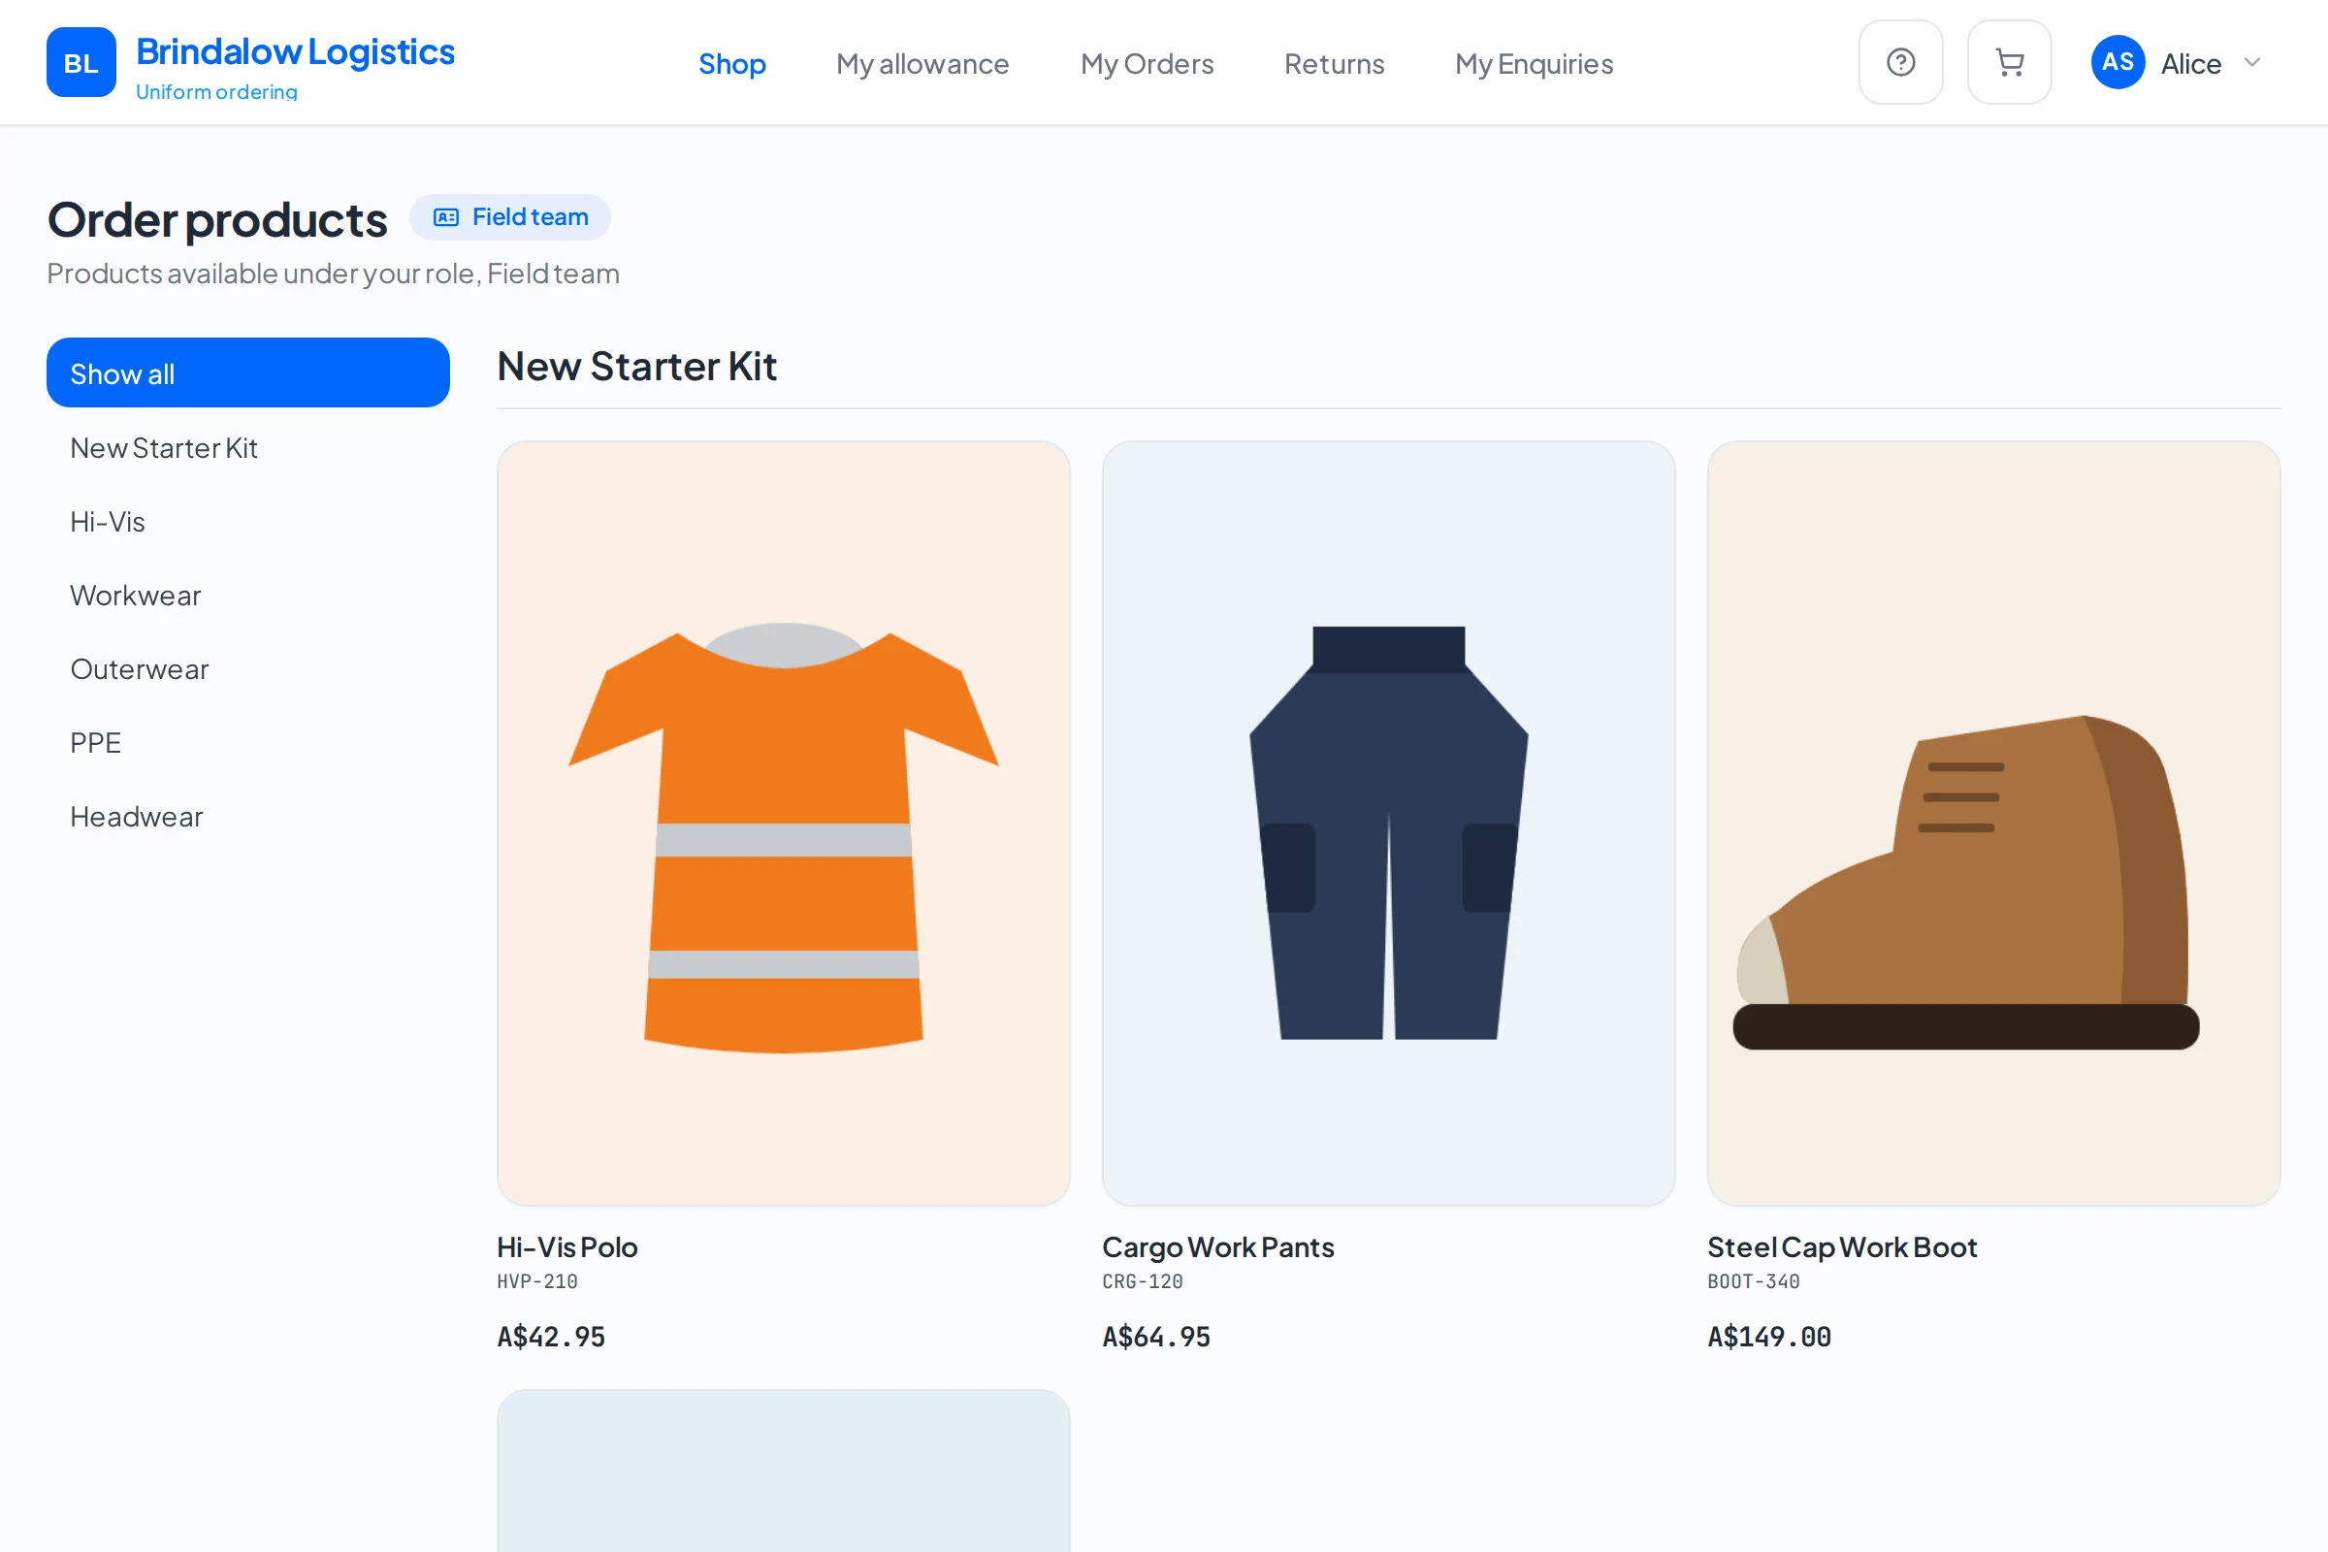
Task: Filter by Workwear category
Action: tap(248, 595)
